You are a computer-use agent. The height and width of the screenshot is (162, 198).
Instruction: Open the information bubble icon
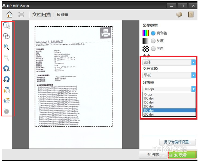click(x=179, y=14)
